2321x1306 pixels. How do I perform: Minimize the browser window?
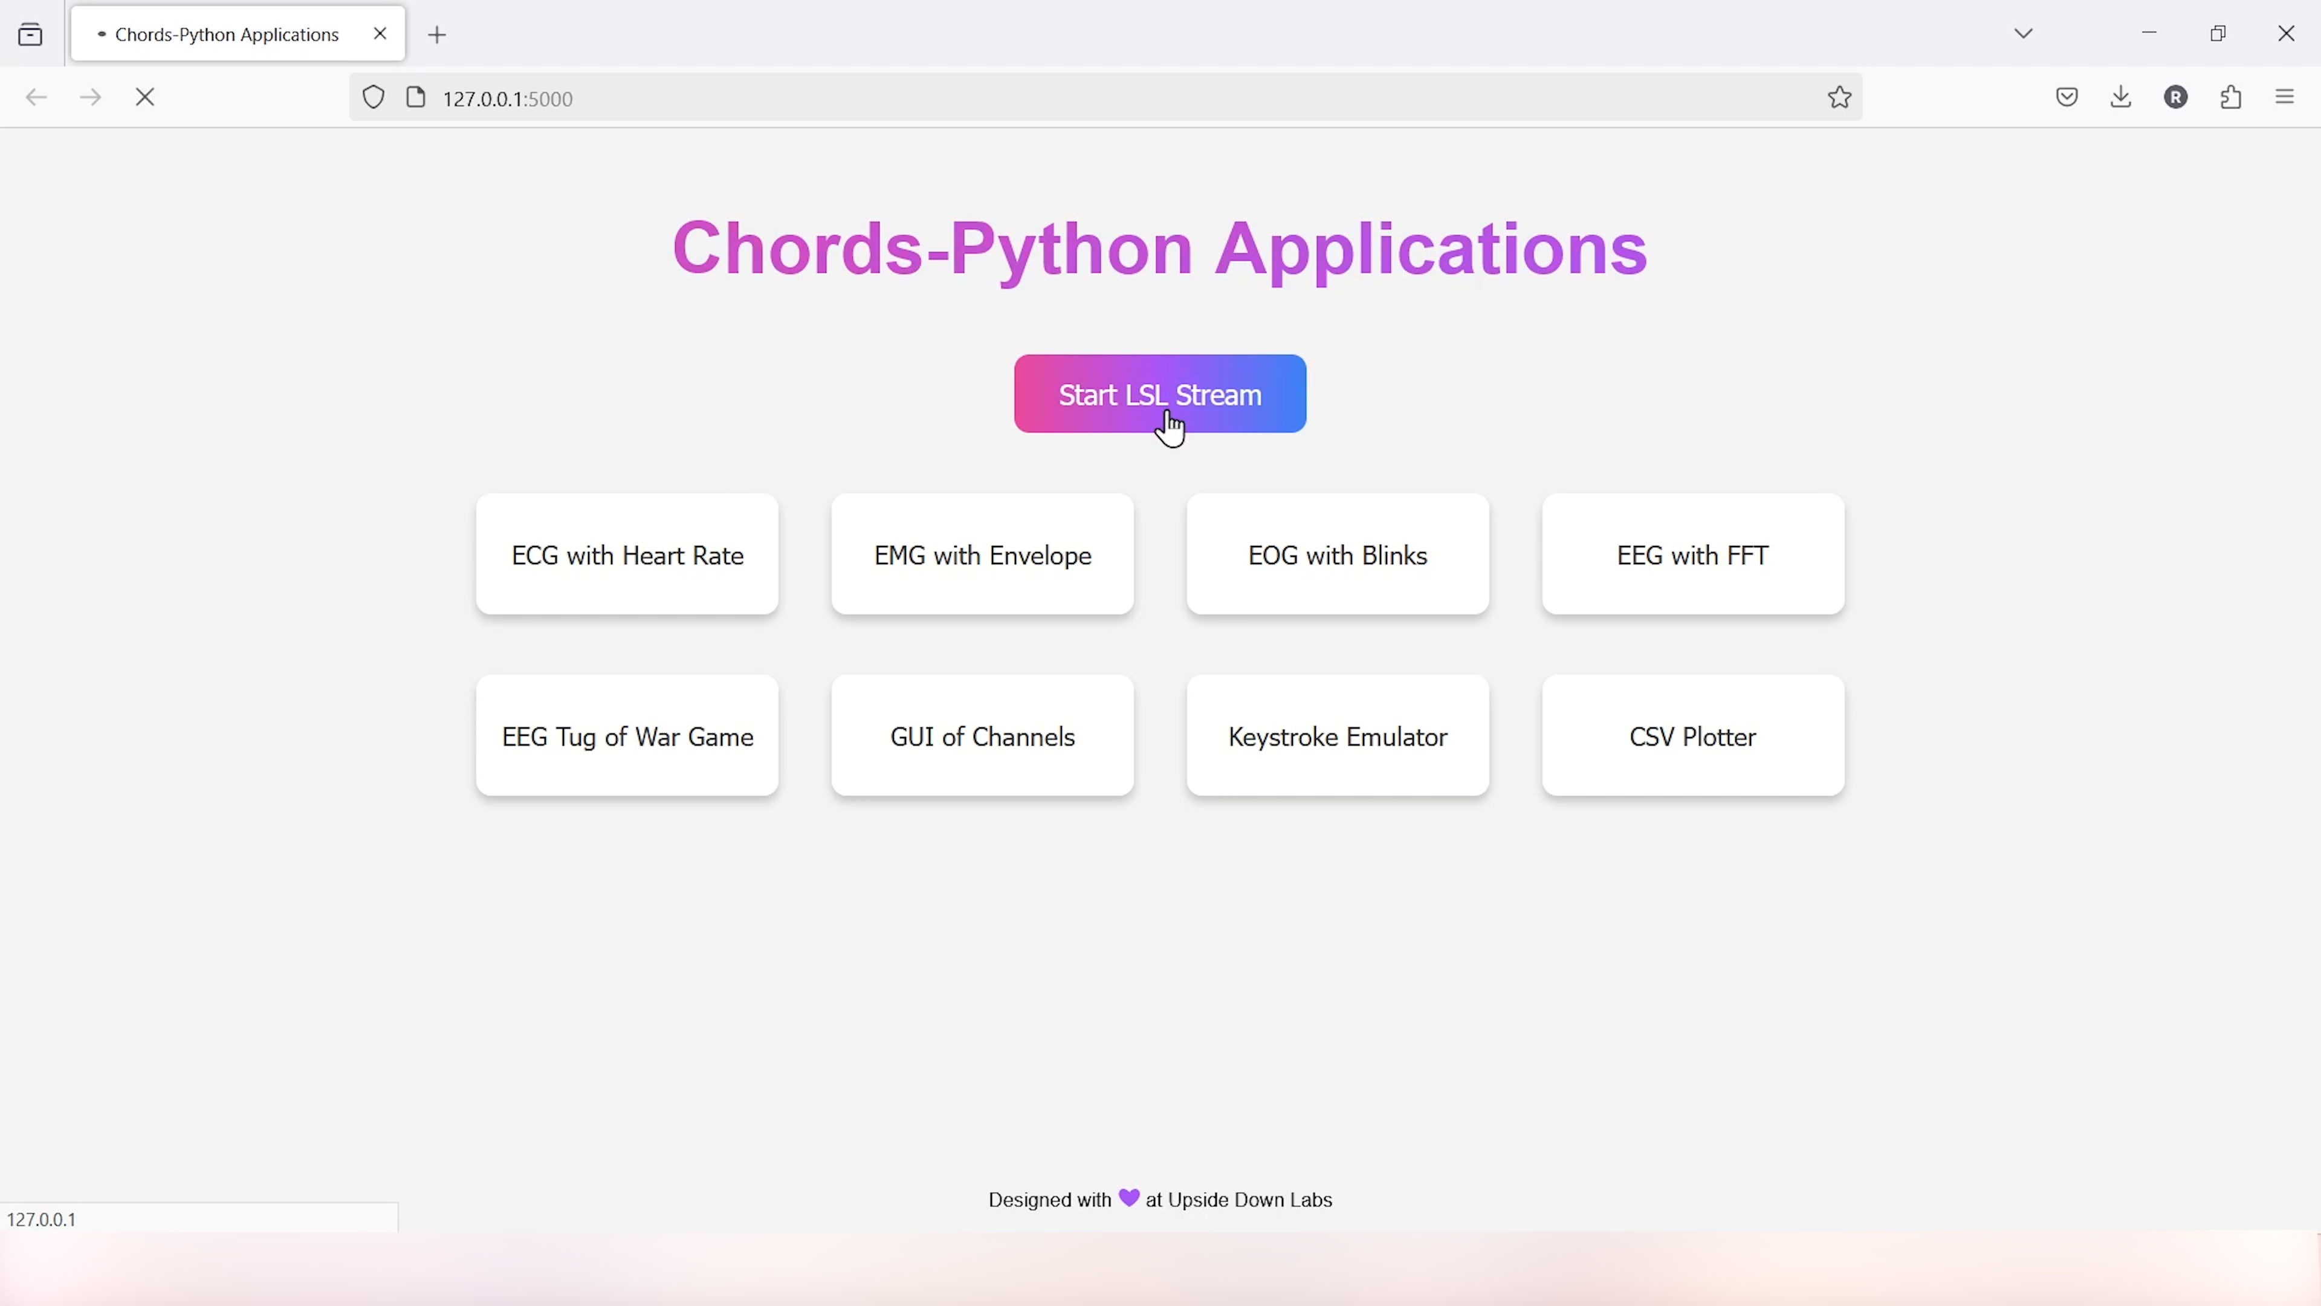(2149, 33)
